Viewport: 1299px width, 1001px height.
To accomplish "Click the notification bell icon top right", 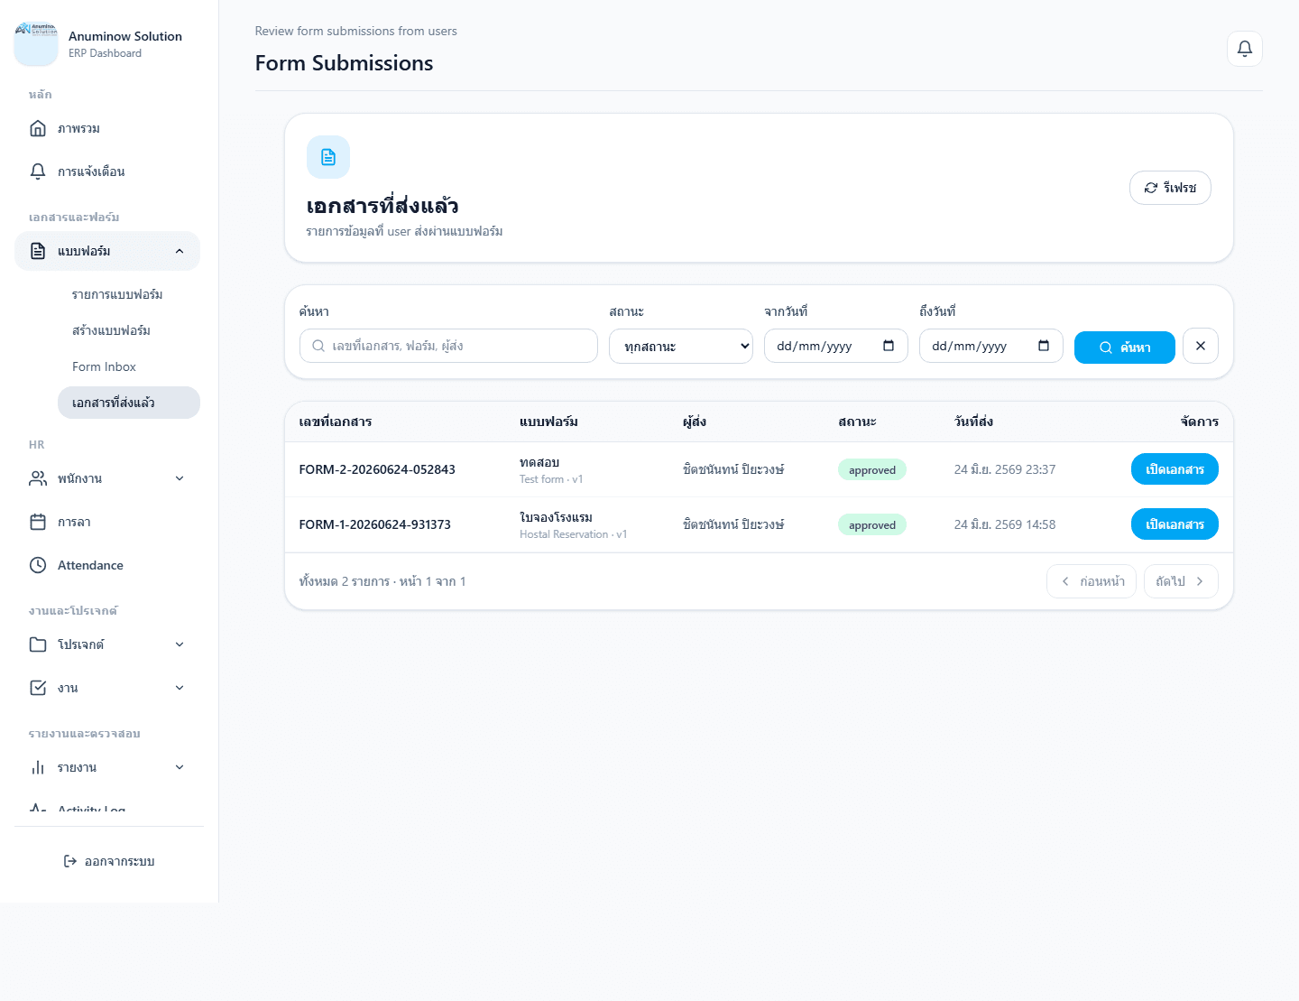I will [1244, 49].
